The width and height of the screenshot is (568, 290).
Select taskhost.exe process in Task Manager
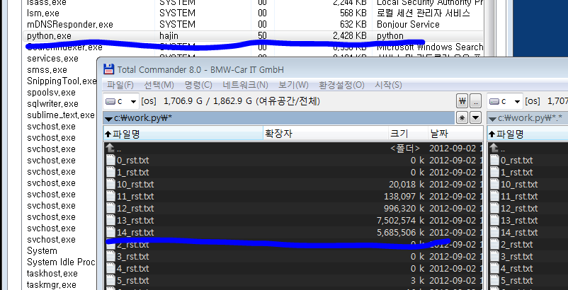tap(52, 273)
